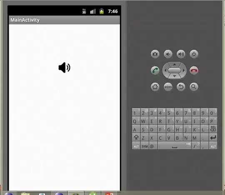This screenshot has width=225, height=195.
Task: Click the W key on keyboard
Action: pyautogui.click(x=145, y=120)
